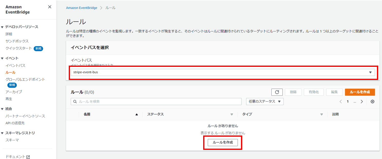The width and height of the screenshot is (382, 159).
Task: Collapse the スキーマレジストリ section
Action: coord(2,133)
